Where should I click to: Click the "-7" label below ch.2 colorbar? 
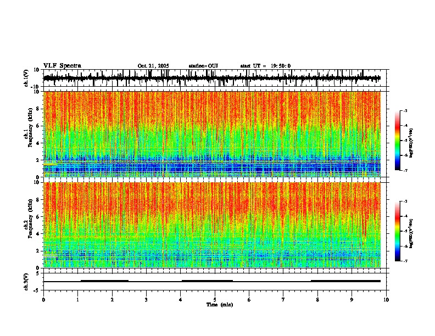coord(405,261)
